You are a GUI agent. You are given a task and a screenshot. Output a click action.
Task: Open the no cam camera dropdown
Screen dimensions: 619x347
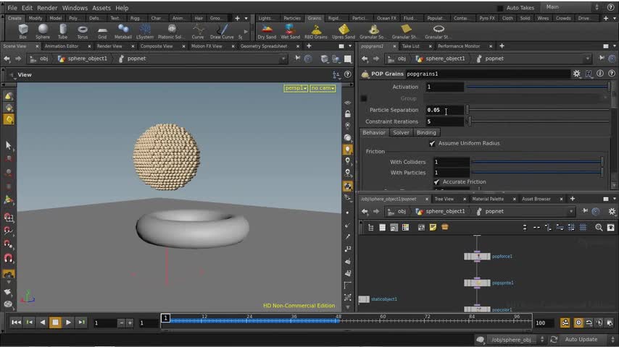(323, 88)
